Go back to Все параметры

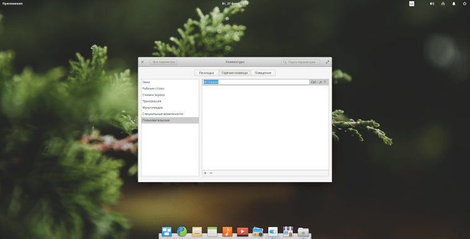point(163,62)
